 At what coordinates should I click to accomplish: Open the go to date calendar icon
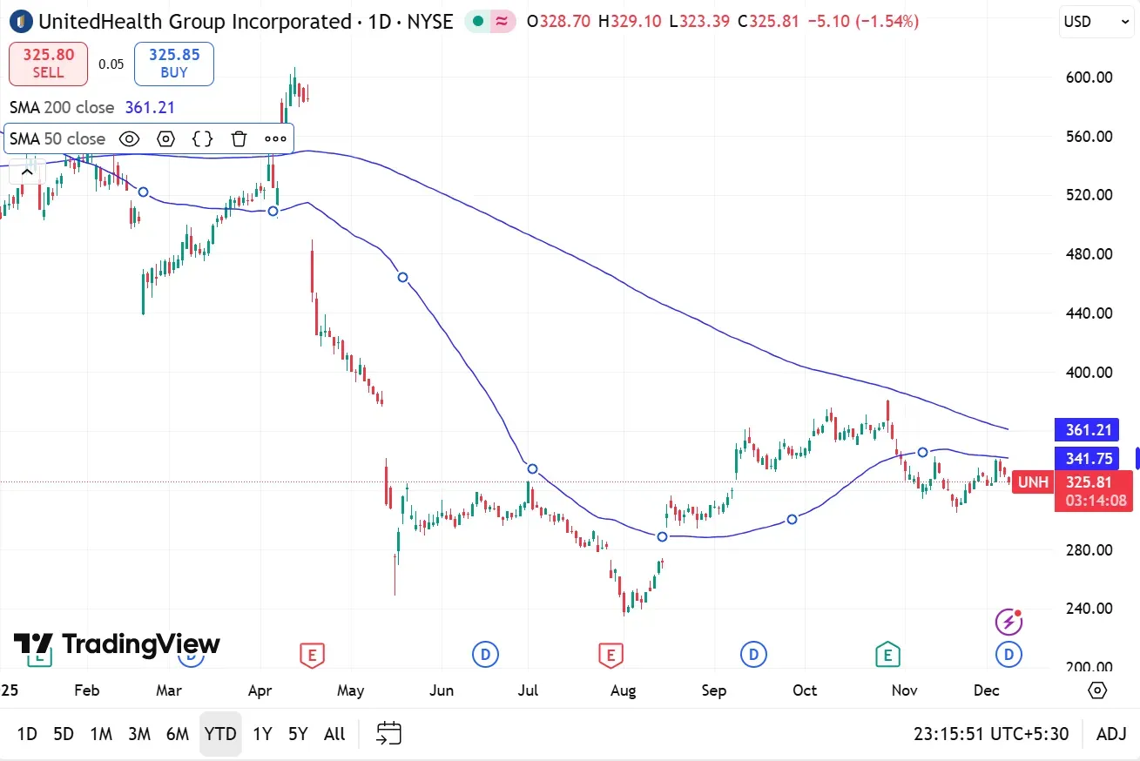pyautogui.click(x=388, y=733)
